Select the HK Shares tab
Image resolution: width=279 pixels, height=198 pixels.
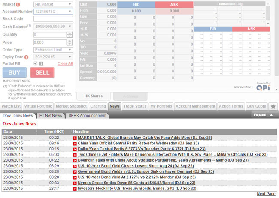click(x=94, y=96)
